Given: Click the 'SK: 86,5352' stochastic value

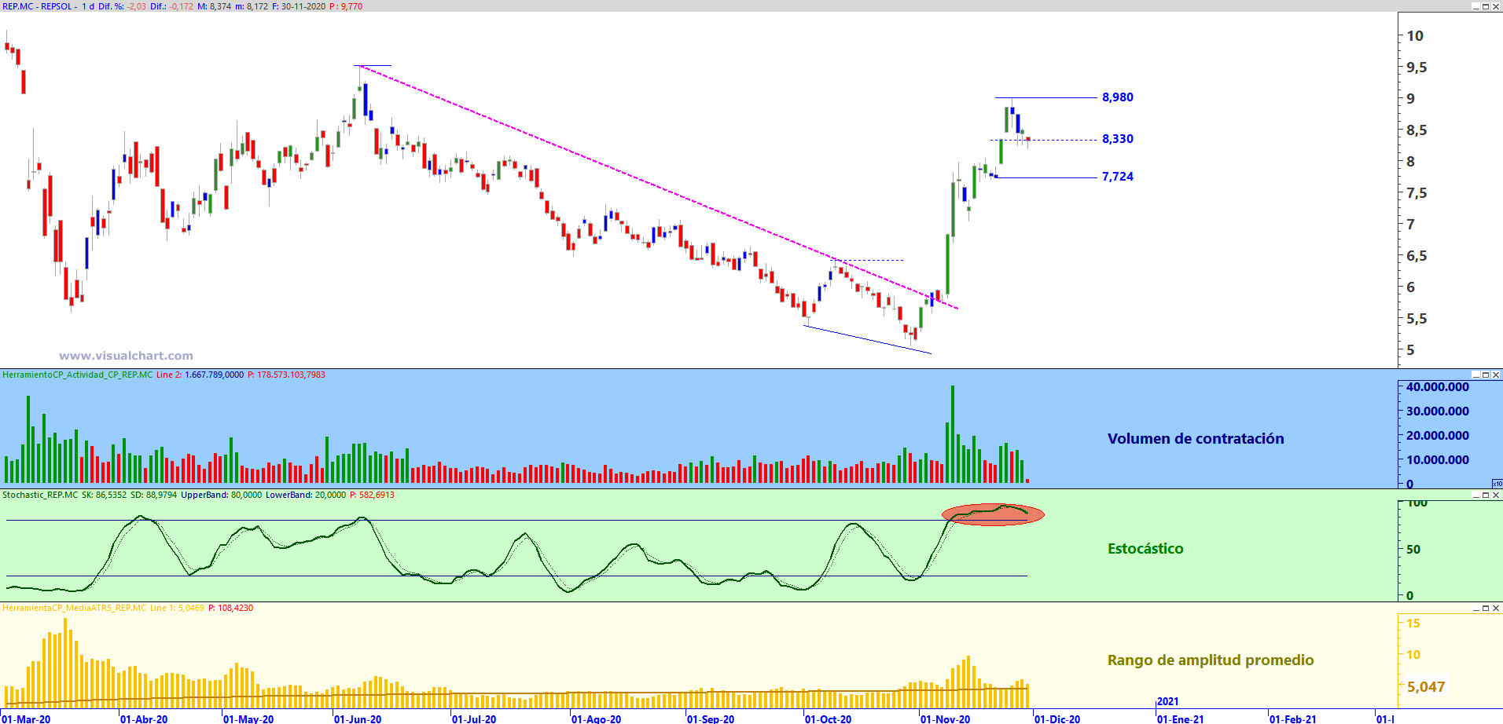Looking at the screenshot, I should click(104, 495).
